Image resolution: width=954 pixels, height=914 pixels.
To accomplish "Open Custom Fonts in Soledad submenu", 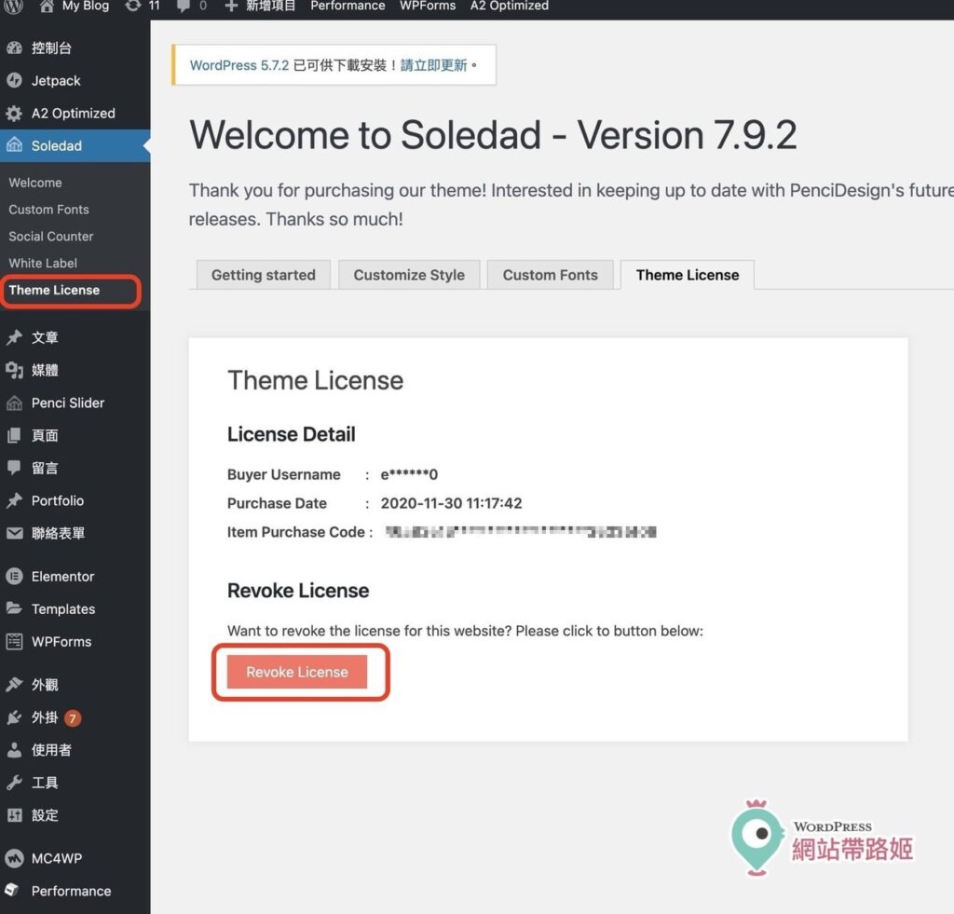I will [48, 210].
